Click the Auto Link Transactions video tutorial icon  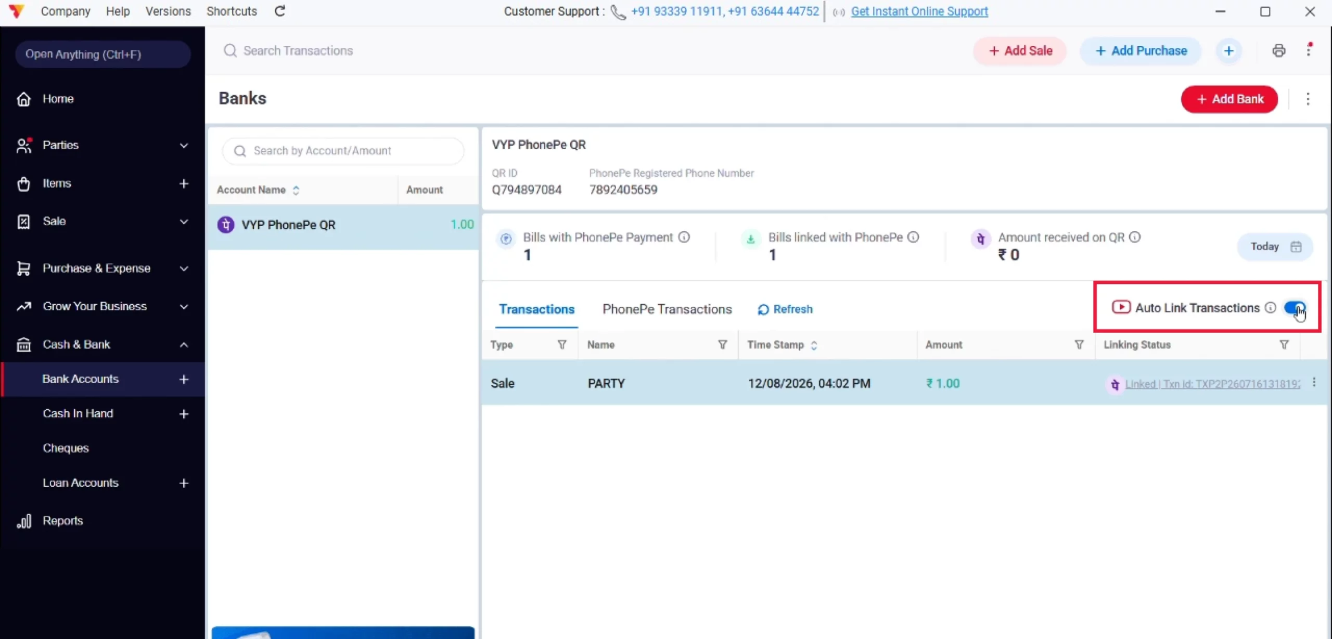1121,307
